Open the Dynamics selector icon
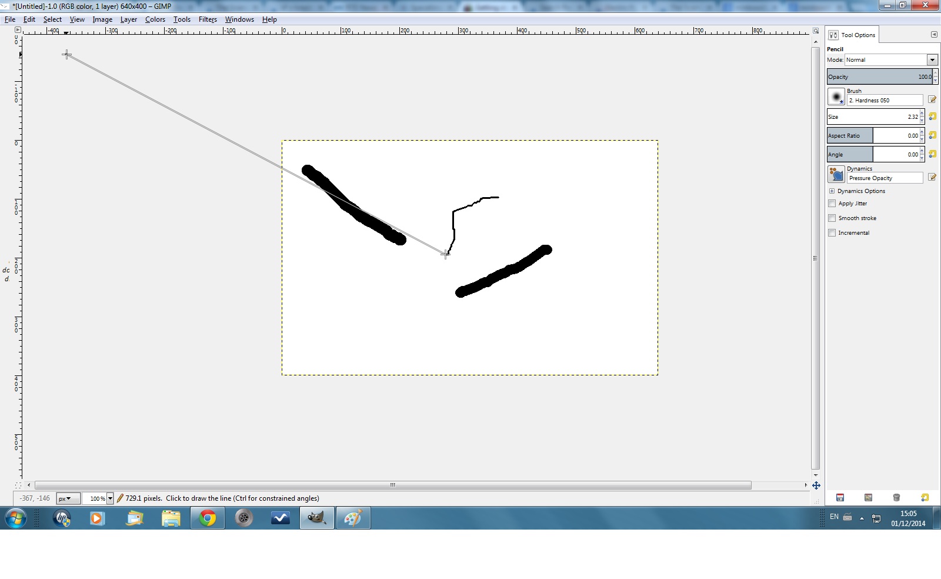This screenshot has width=941, height=579. click(836, 174)
